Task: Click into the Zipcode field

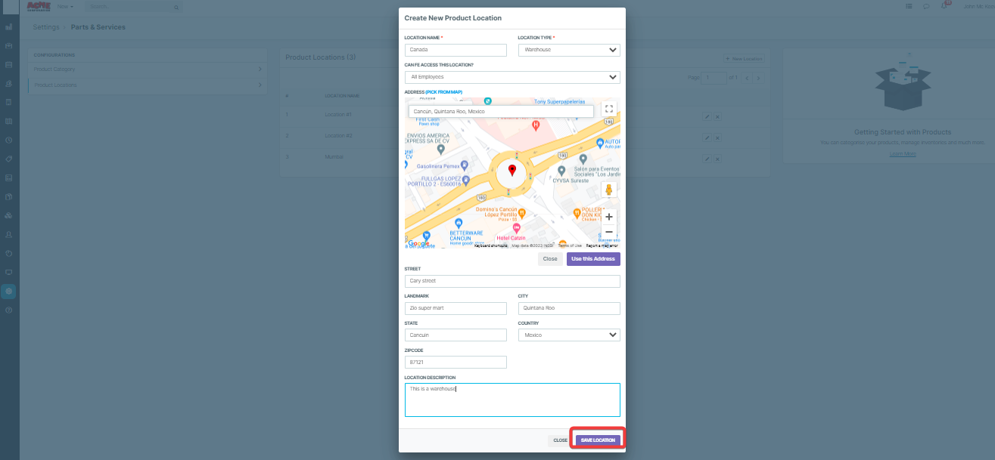Action: pos(456,362)
